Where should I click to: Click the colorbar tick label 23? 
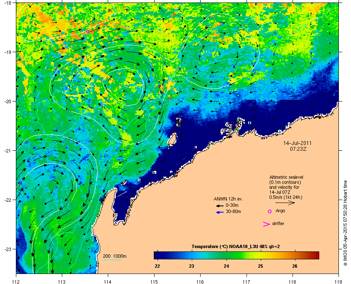click(x=191, y=266)
